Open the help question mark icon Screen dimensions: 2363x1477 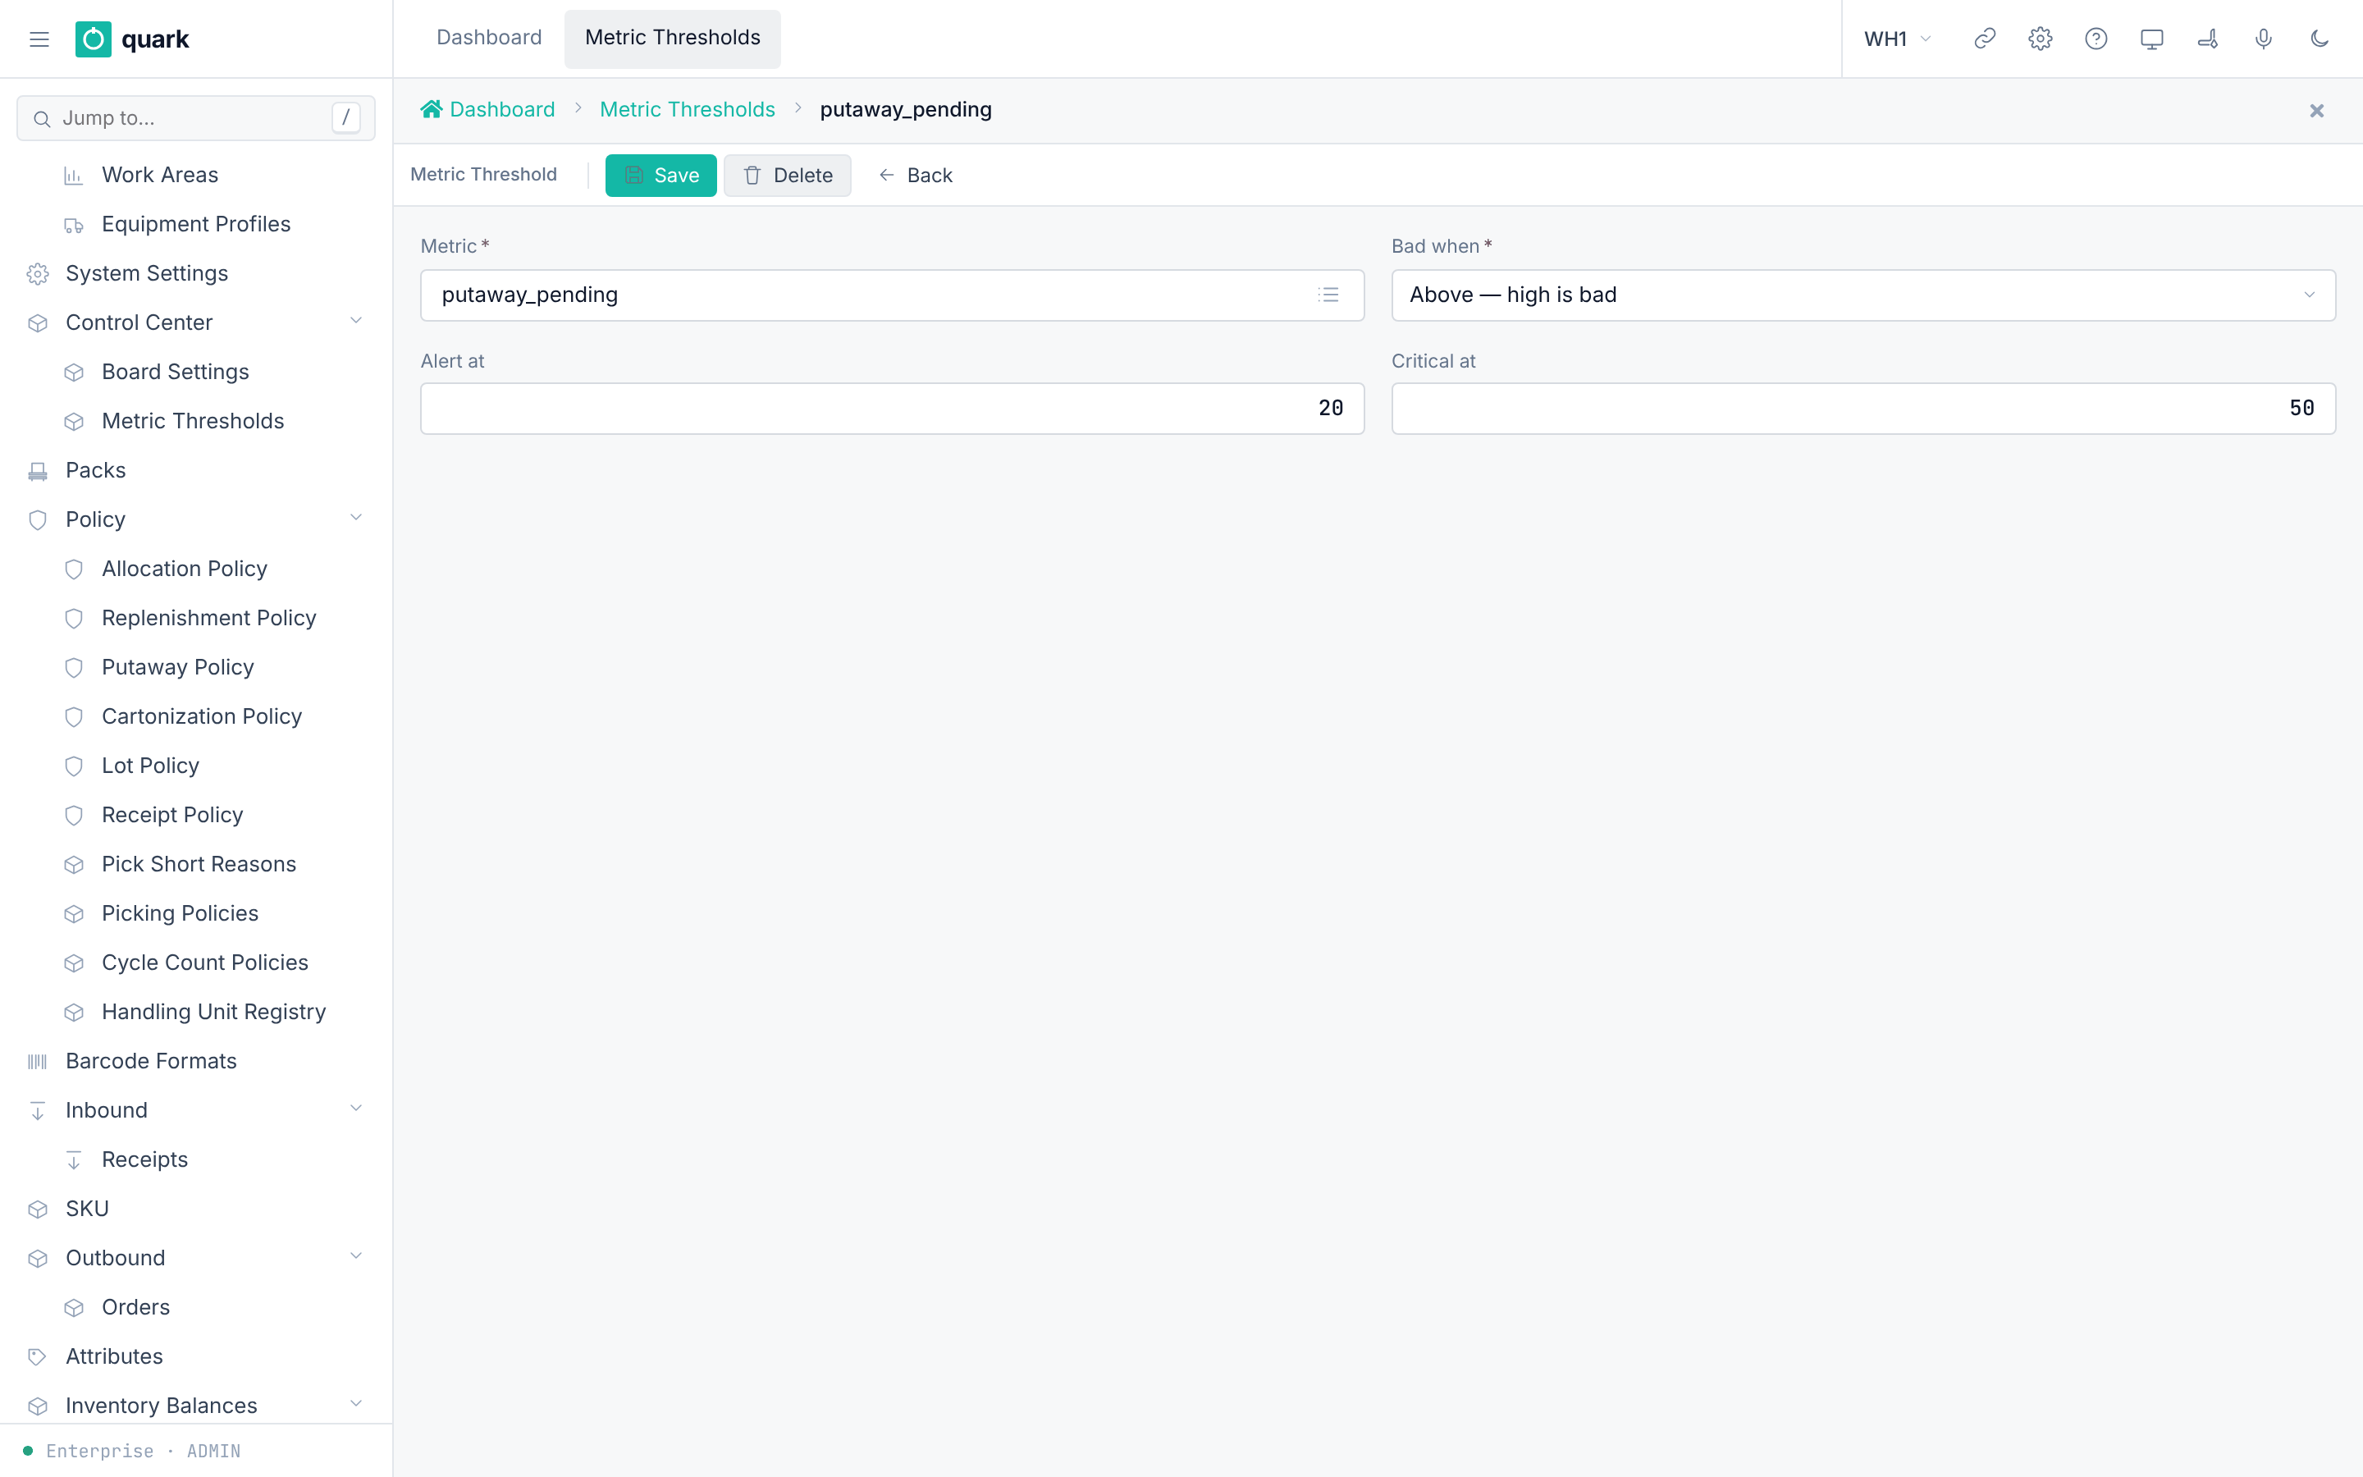(x=2096, y=39)
